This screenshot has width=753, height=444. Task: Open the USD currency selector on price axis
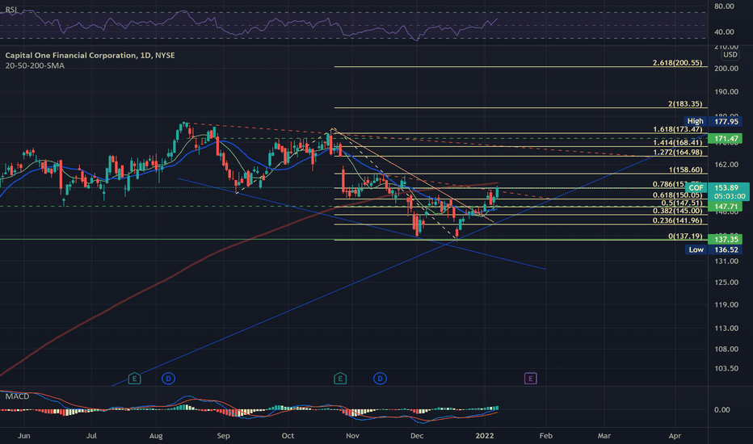point(730,55)
